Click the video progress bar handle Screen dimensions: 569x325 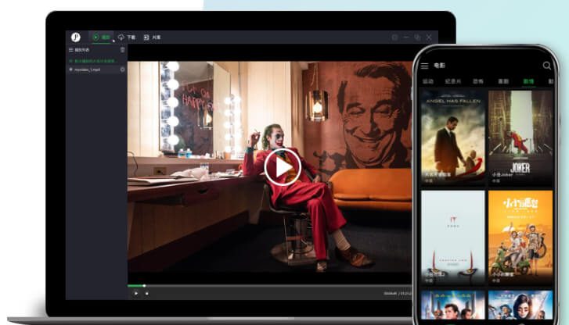[144, 285]
